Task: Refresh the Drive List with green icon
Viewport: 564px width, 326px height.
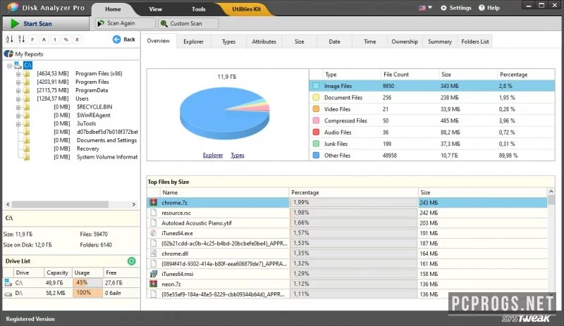Action: 132,261
